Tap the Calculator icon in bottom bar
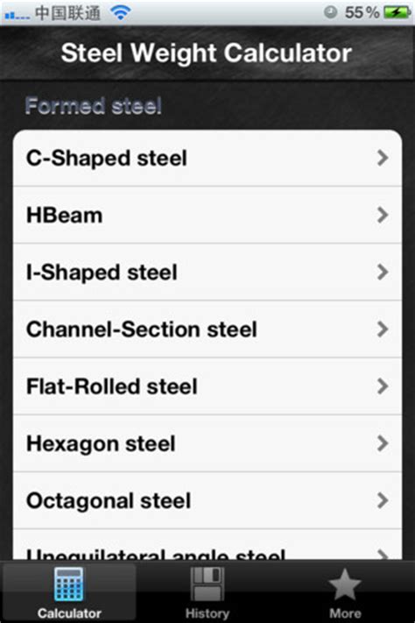This screenshot has height=623, width=415. [68, 584]
